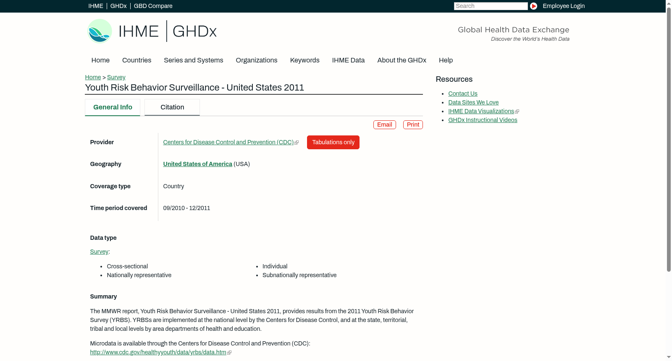
Task: Click the Tabulations only red badge
Action: [333, 142]
